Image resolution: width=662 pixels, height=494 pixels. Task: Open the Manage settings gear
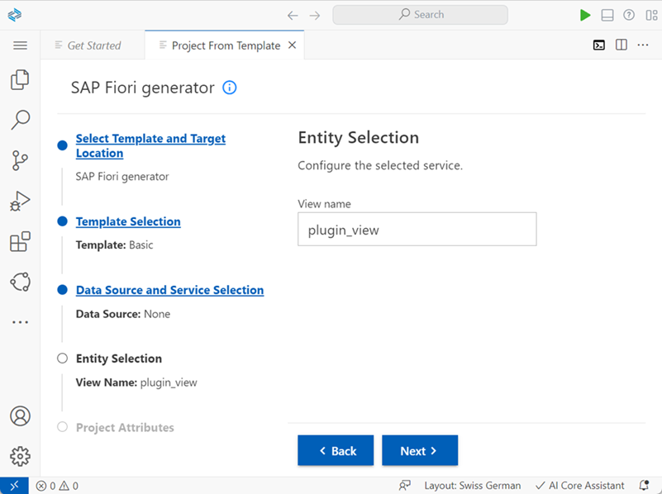[20, 457]
